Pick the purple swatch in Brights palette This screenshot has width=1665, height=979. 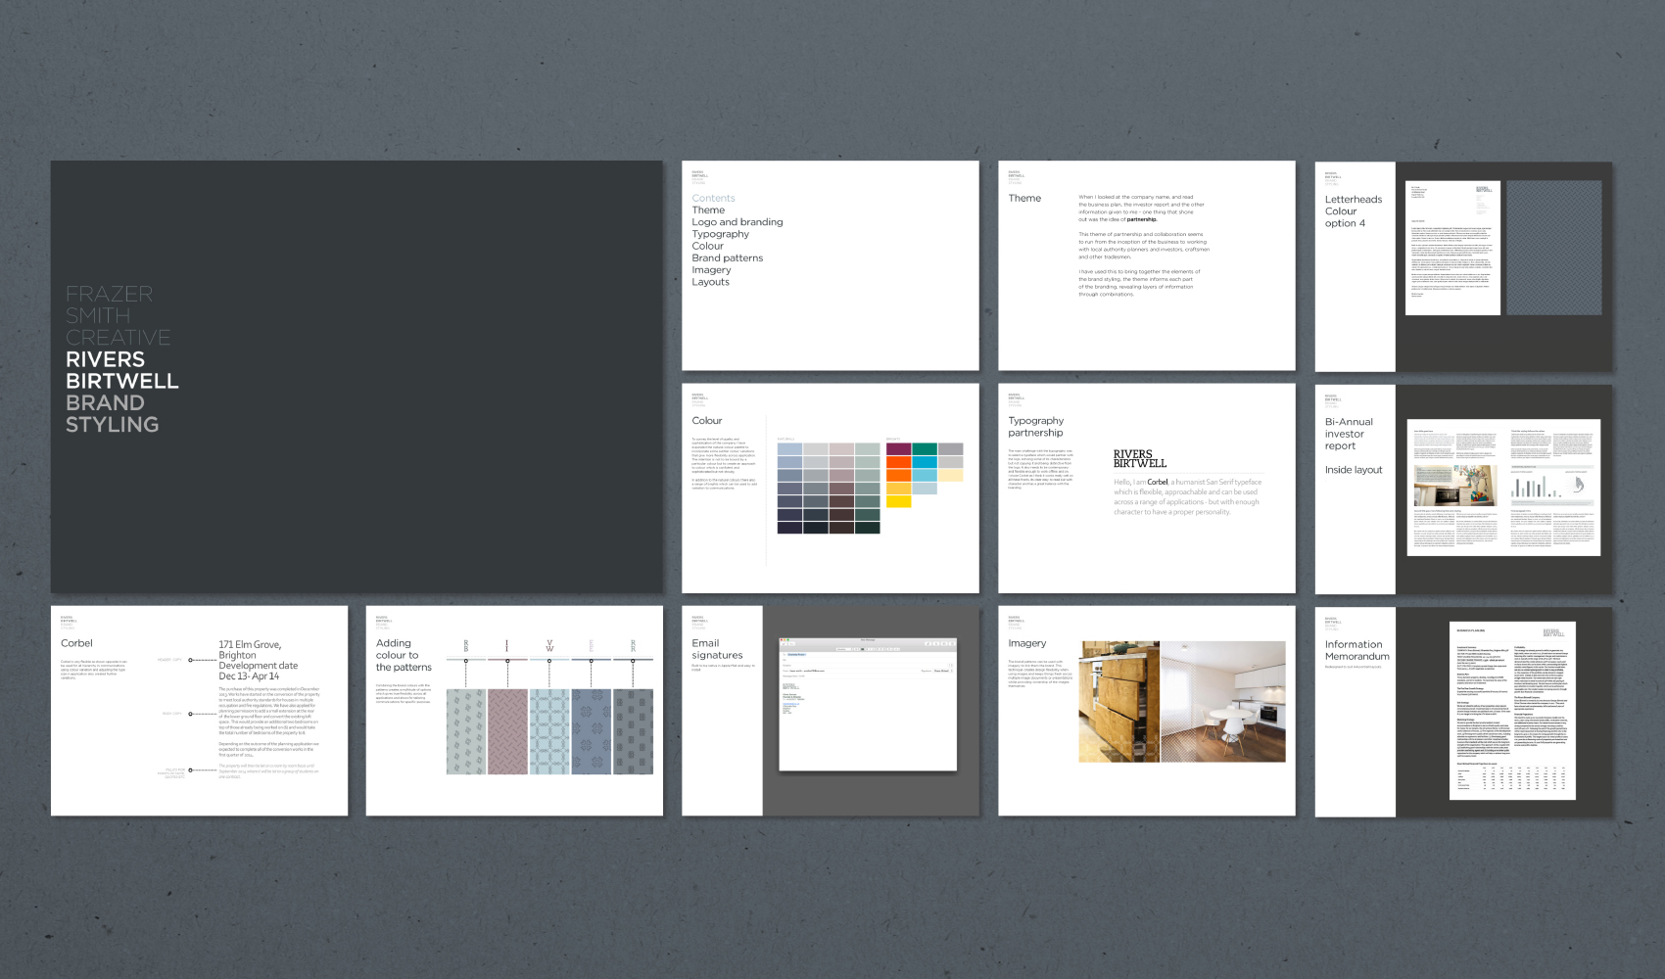click(x=898, y=449)
